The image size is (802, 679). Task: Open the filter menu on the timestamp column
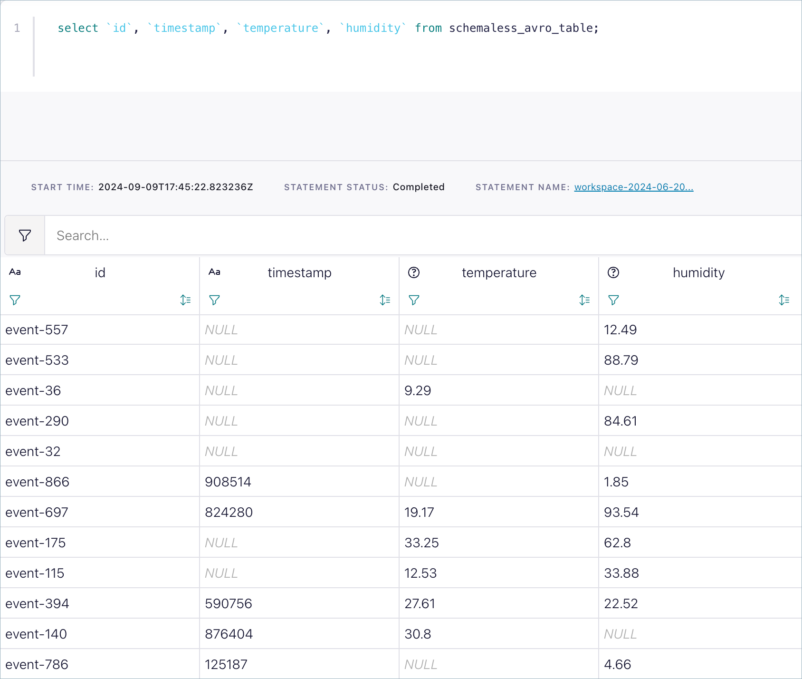pos(214,300)
